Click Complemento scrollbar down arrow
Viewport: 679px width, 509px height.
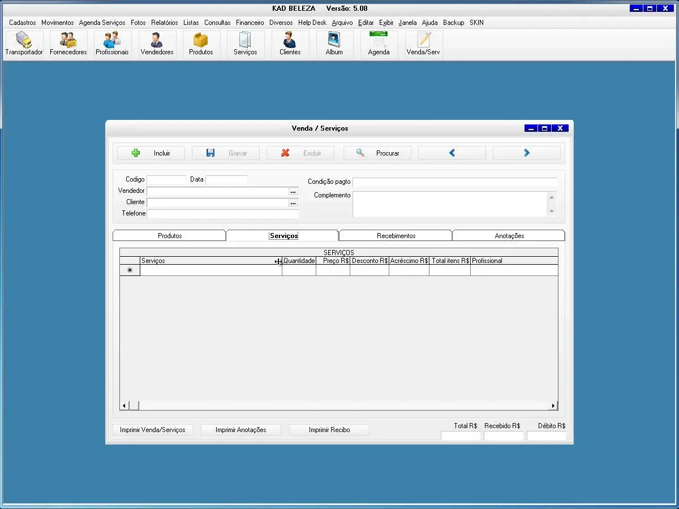(x=552, y=212)
